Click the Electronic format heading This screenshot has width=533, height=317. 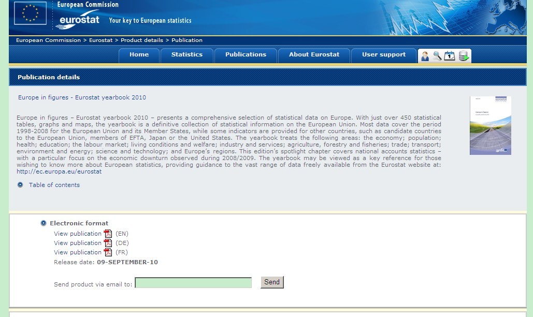pos(79,223)
